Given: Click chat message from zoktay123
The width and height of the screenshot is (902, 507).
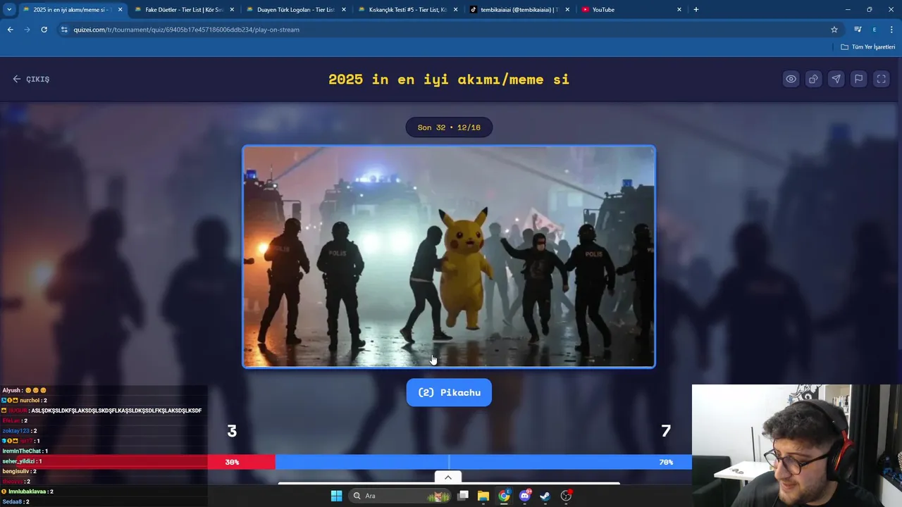Looking at the screenshot, I should [x=20, y=431].
